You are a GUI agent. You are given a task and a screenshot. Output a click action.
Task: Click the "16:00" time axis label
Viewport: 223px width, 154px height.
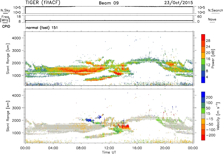point(137,148)
